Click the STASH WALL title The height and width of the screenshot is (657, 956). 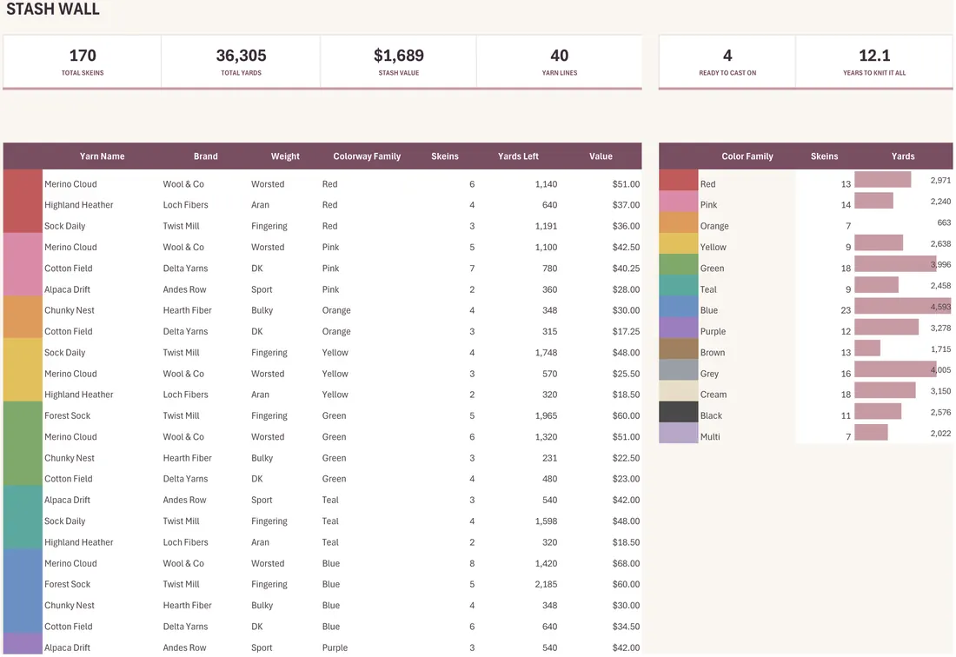(52, 9)
